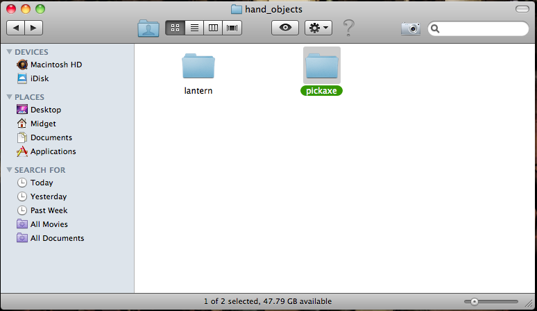Switch to list view

(x=194, y=28)
